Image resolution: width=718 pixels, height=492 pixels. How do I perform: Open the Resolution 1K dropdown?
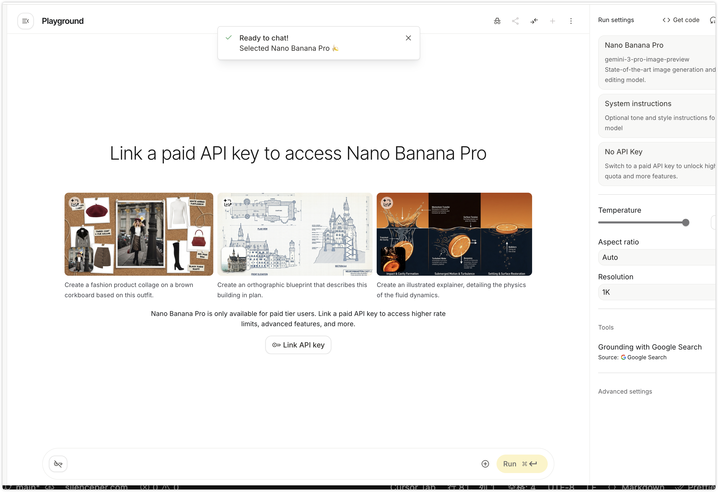click(x=657, y=292)
